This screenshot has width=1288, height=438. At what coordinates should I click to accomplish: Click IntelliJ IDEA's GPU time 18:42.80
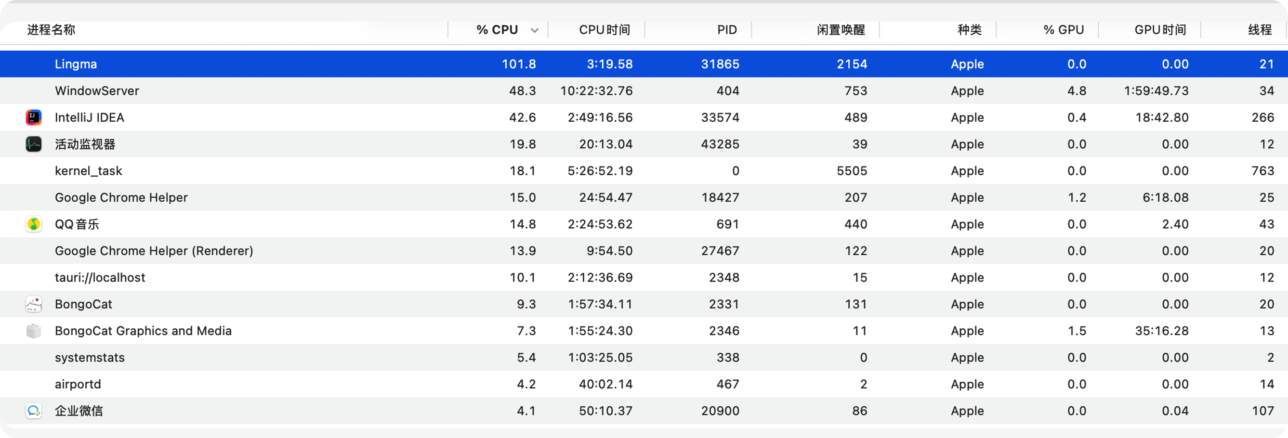coord(1162,117)
